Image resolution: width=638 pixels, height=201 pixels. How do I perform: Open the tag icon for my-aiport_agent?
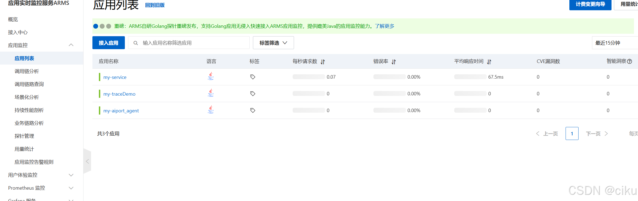point(253,110)
